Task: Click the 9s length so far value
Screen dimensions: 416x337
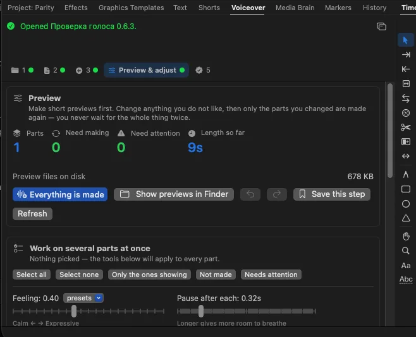Action: click(195, 148)
